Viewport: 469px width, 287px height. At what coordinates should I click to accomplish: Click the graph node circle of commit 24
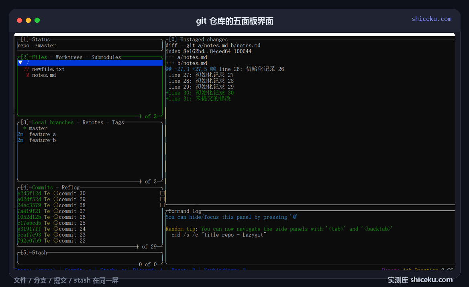pos(56,229)
